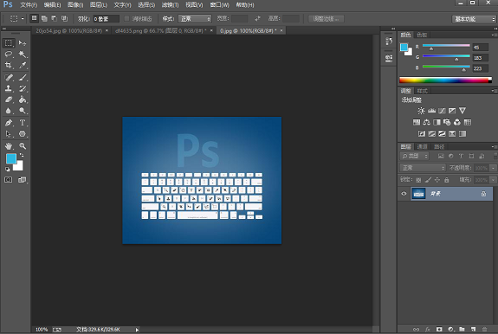Expand the 填充 fill slider arrow
498x334 pixels.
(x=493, y=180)
